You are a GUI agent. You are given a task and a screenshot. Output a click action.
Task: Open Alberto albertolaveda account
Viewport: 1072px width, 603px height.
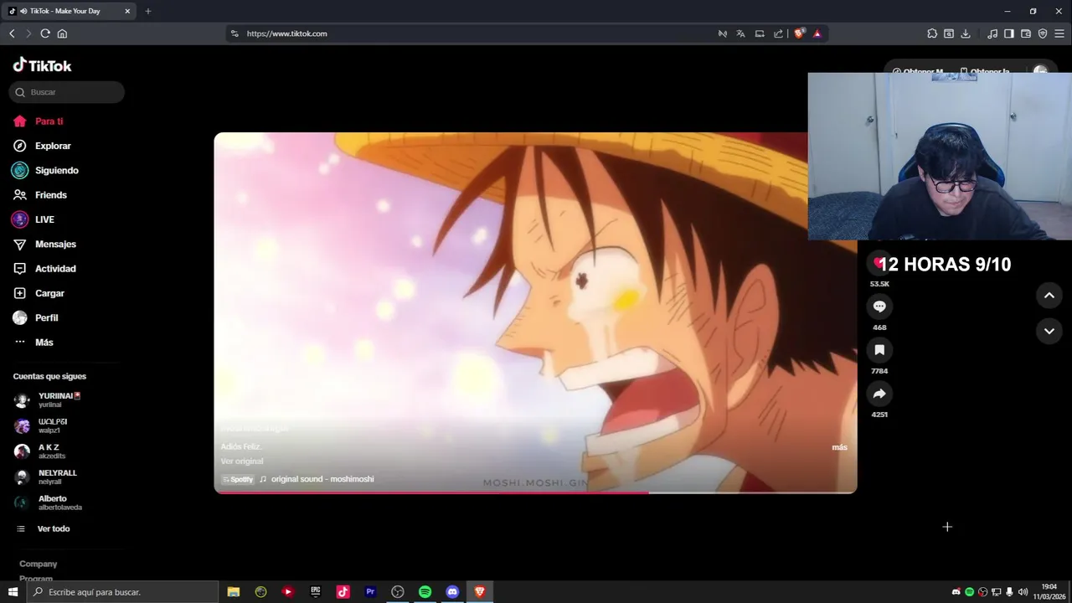[x=48, y=502]
